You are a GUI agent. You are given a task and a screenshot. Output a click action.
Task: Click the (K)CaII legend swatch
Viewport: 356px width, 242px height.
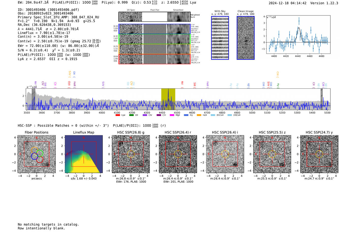pyautogui.click(x=213, y=115)
